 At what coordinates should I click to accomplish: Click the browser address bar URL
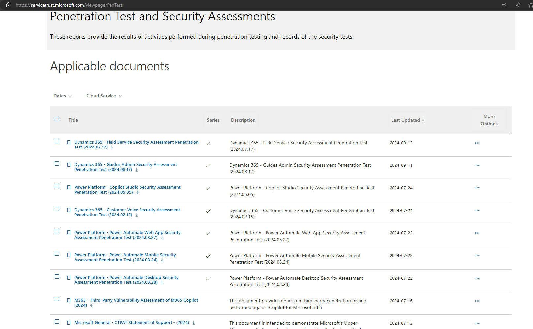pos(69,5)
